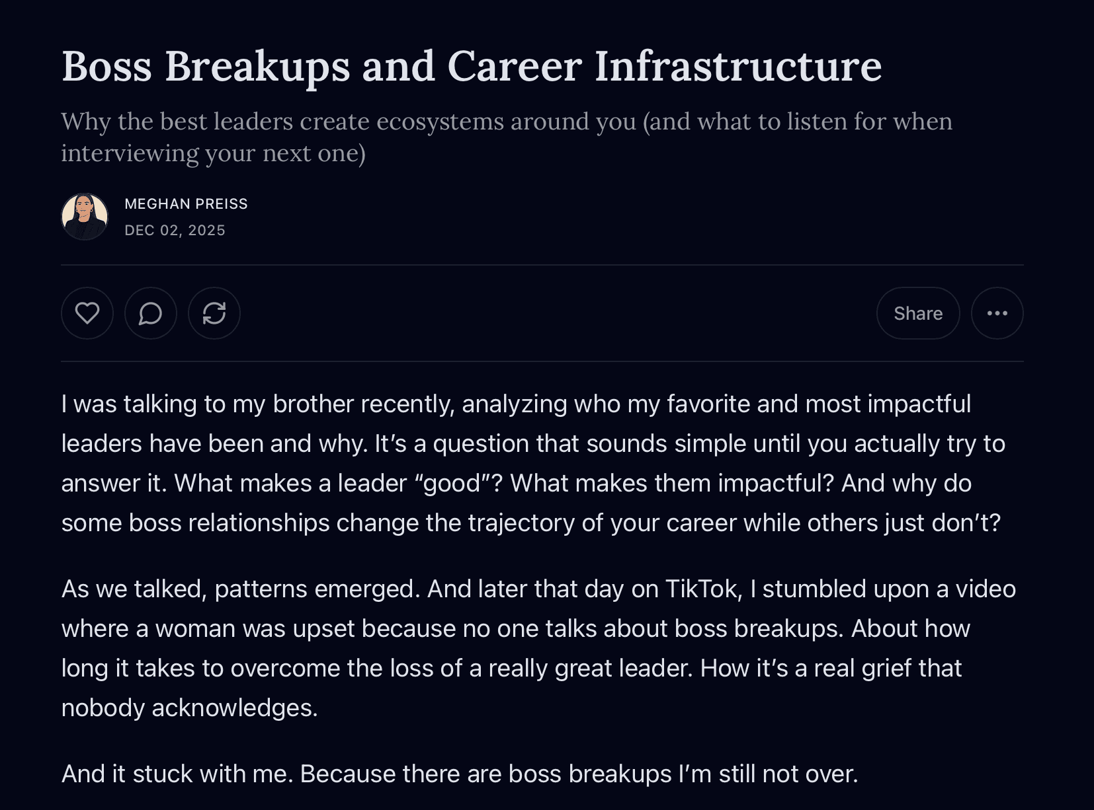Click the quoted word good in the first paragraph
This screenshot has height=810, width=1094.
coord(453,483)
